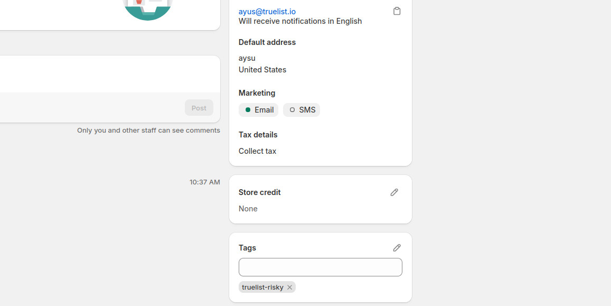Click the Tax details heading
This screenshot has height=306, width=611.
[x=258, y=135]
